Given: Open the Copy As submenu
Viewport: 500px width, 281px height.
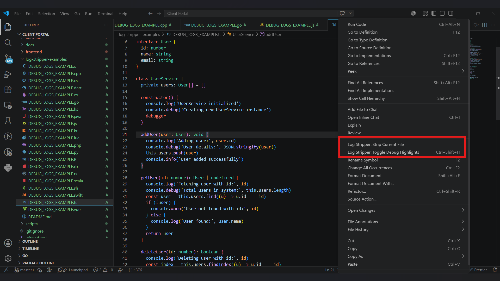Looking at the screenshot, I should [x=403, y=257].
